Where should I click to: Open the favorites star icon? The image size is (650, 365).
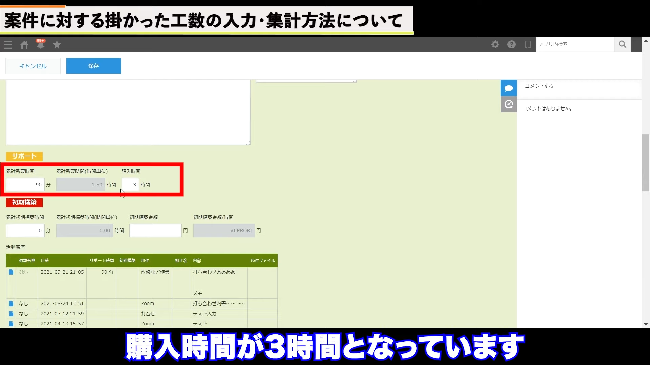coord(57,45)
